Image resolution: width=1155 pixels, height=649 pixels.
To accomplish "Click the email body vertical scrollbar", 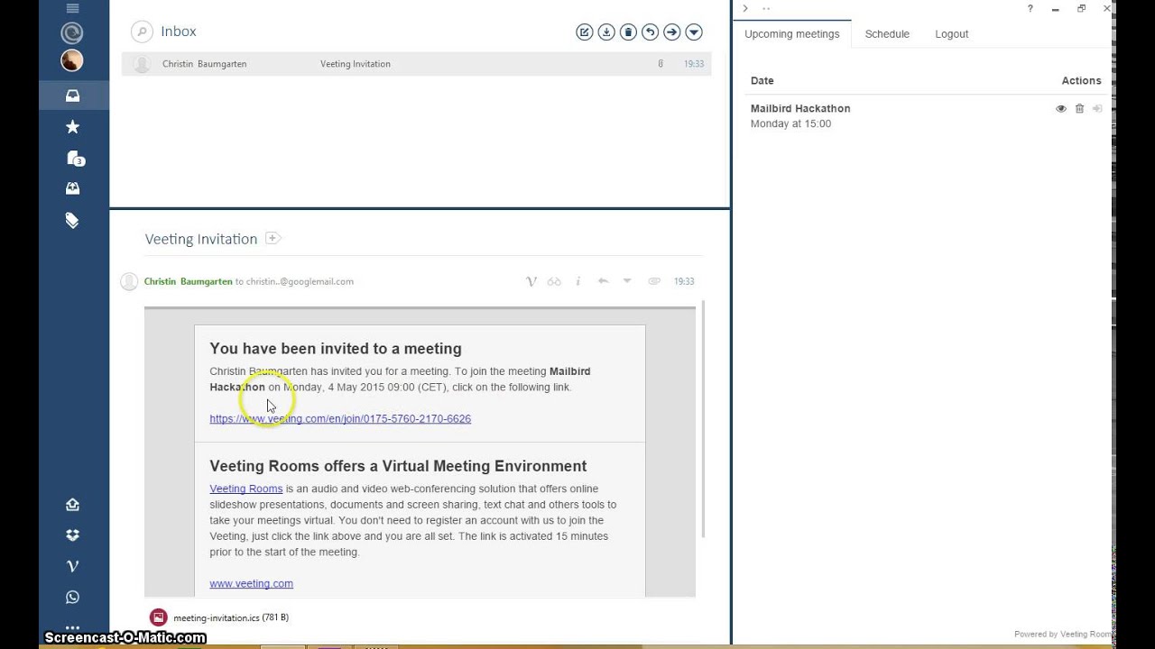I will (702, 420).
